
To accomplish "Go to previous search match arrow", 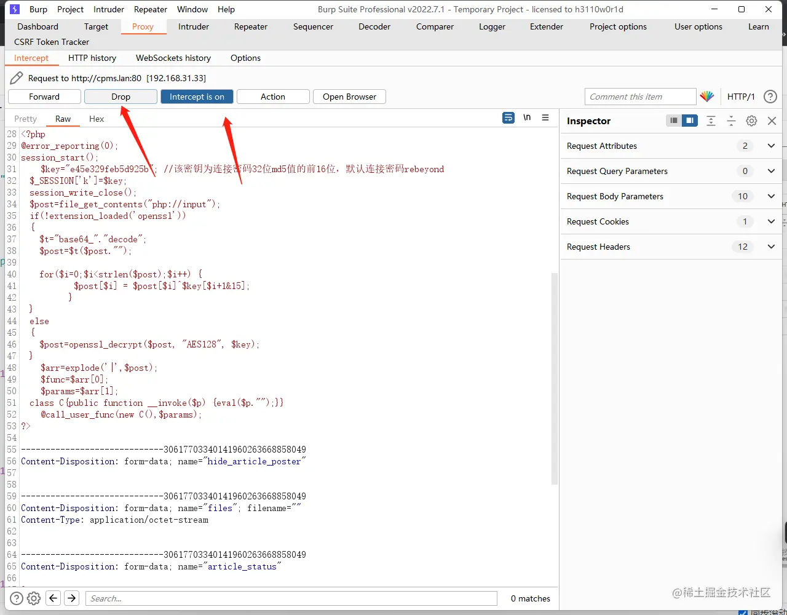I will pyautogui.click(x=53, y=598).
